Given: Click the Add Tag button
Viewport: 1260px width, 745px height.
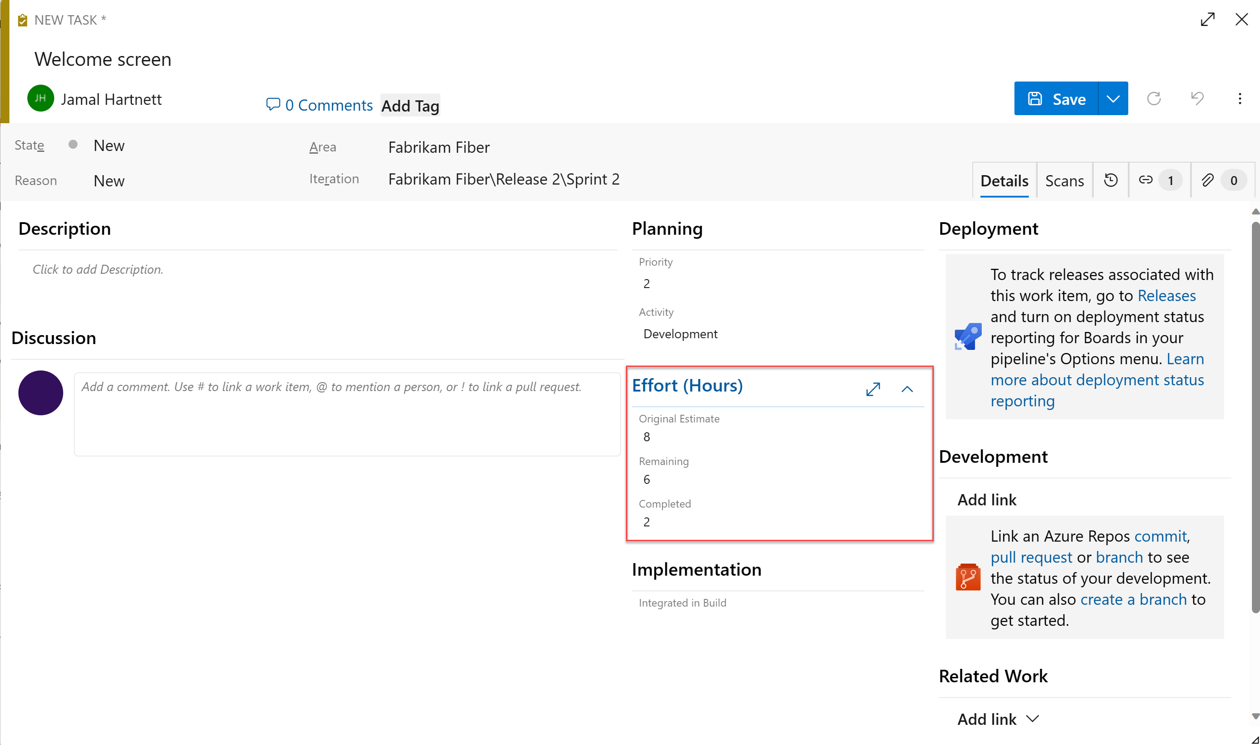Looking at the screenshot, I should point(410,105).
